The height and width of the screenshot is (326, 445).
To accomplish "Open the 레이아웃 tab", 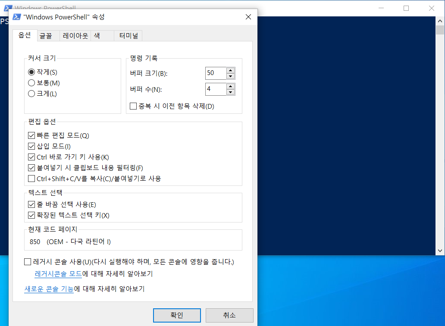I will 75,36.
